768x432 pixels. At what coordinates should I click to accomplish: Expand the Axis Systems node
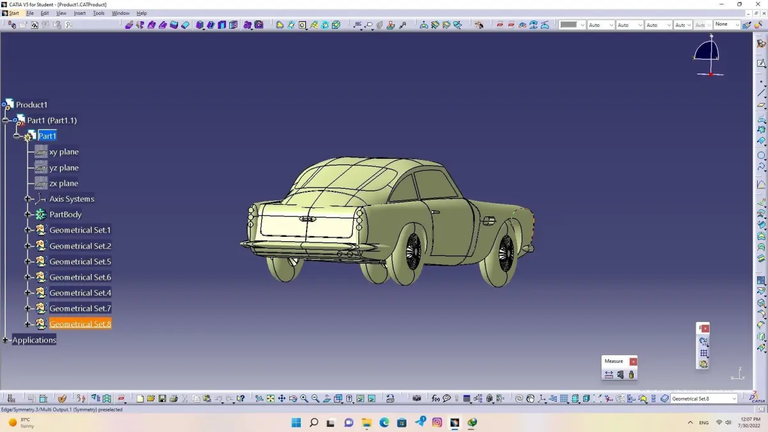28,199
